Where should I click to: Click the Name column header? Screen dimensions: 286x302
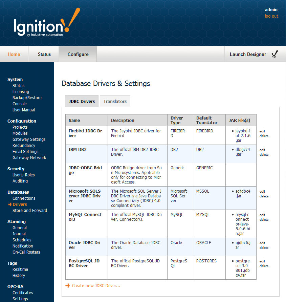87,121
